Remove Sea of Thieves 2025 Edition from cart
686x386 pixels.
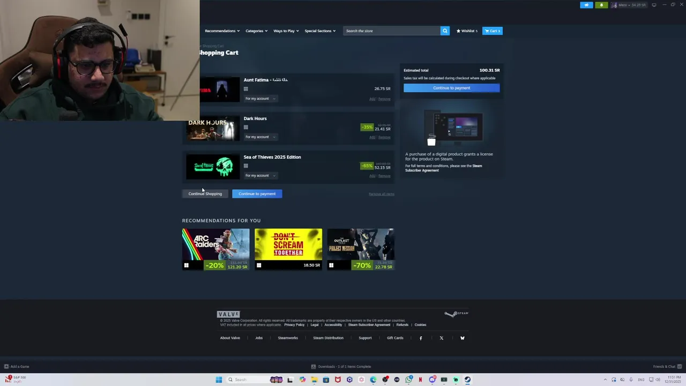384,176
